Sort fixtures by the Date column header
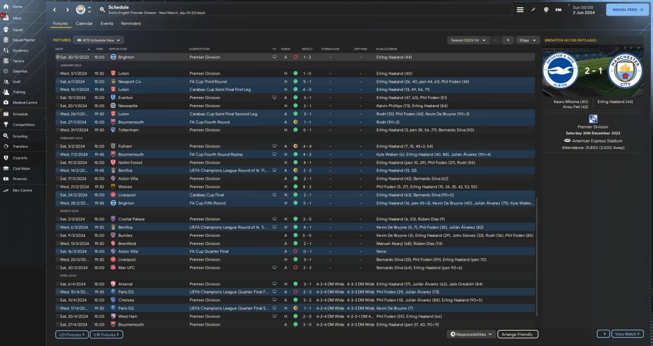This screenshot has height=346, width=653. (59, 49)
